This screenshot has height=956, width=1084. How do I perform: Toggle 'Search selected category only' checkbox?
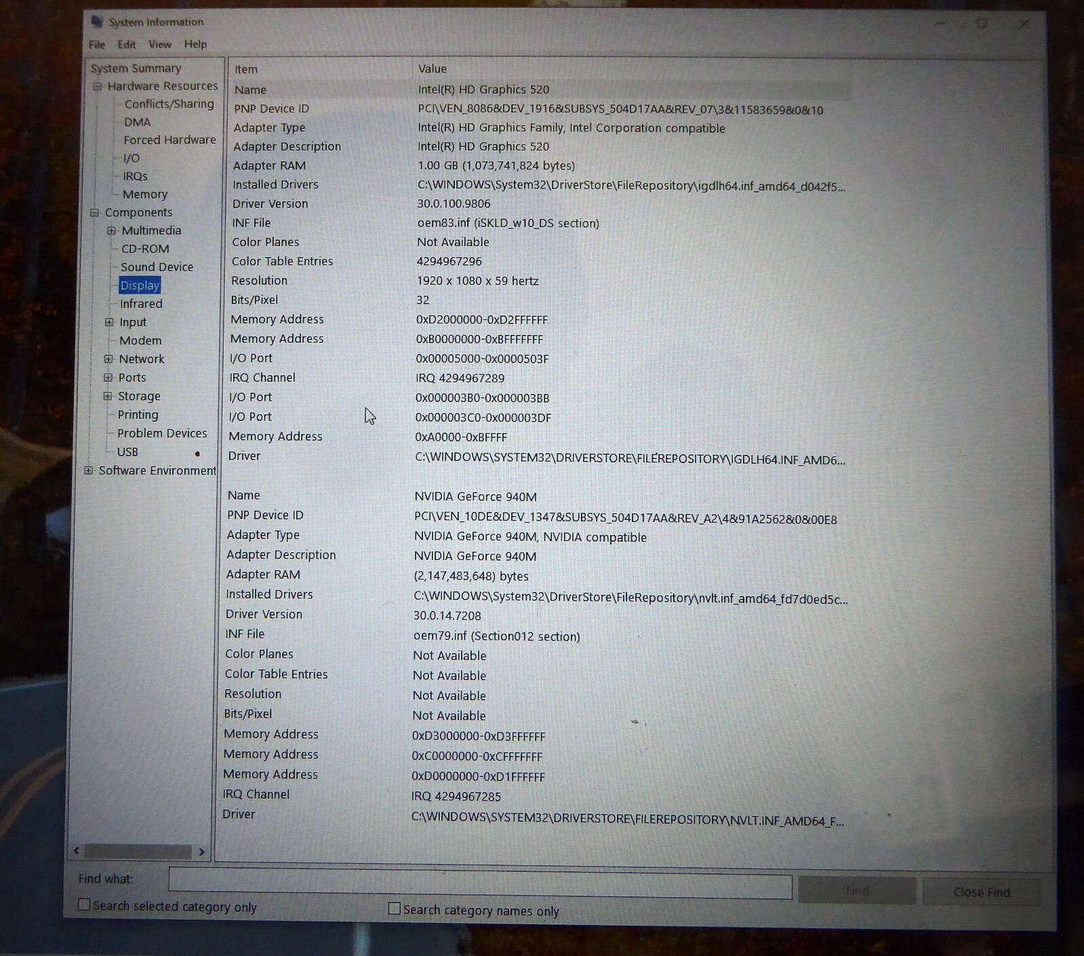coord(84,904)
